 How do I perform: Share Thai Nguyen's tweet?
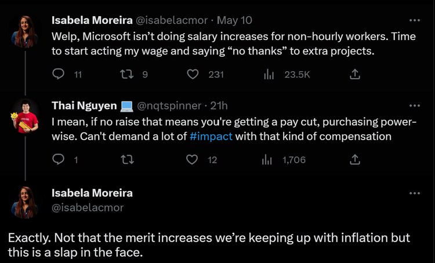tap(355, 159)
